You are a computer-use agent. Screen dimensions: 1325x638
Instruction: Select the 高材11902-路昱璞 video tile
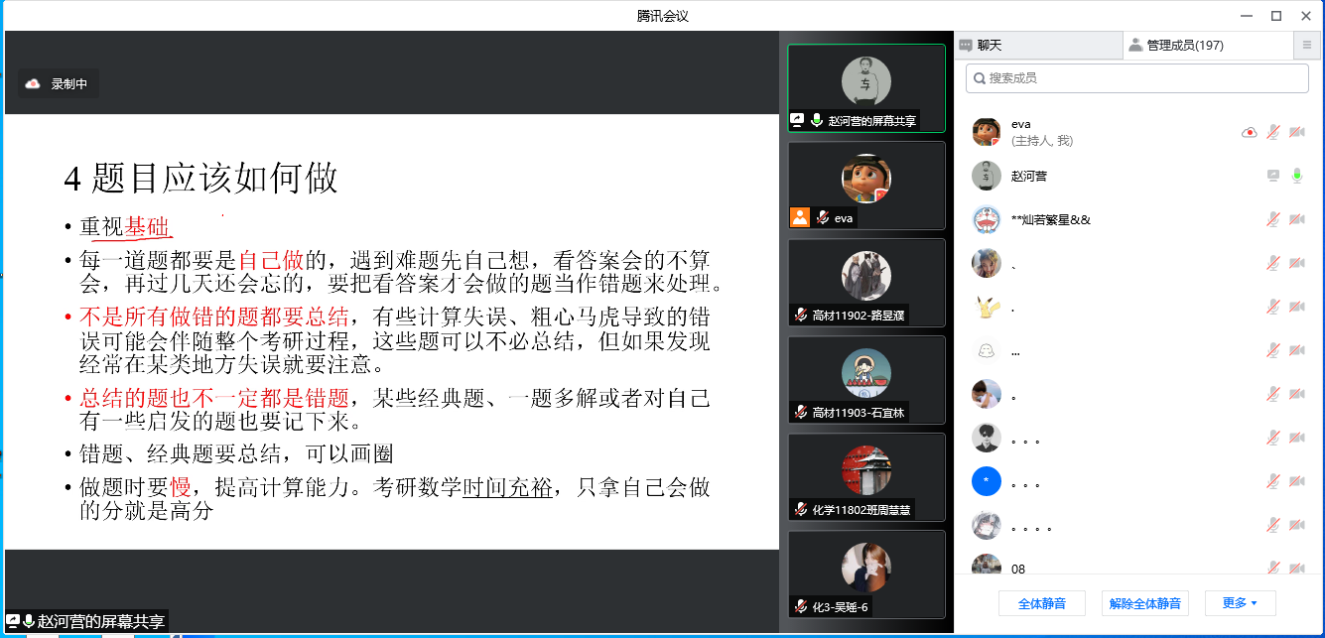click(865, 283)
